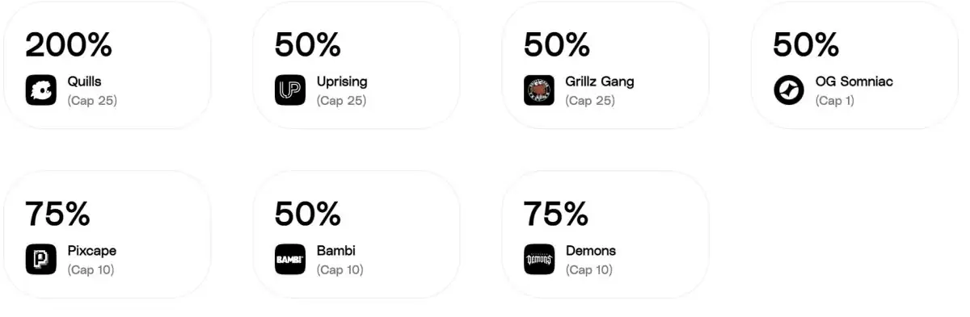The image size is (970, 317).
Task: Click the Cap 25 text under Uprising
Action: [341, 101]
